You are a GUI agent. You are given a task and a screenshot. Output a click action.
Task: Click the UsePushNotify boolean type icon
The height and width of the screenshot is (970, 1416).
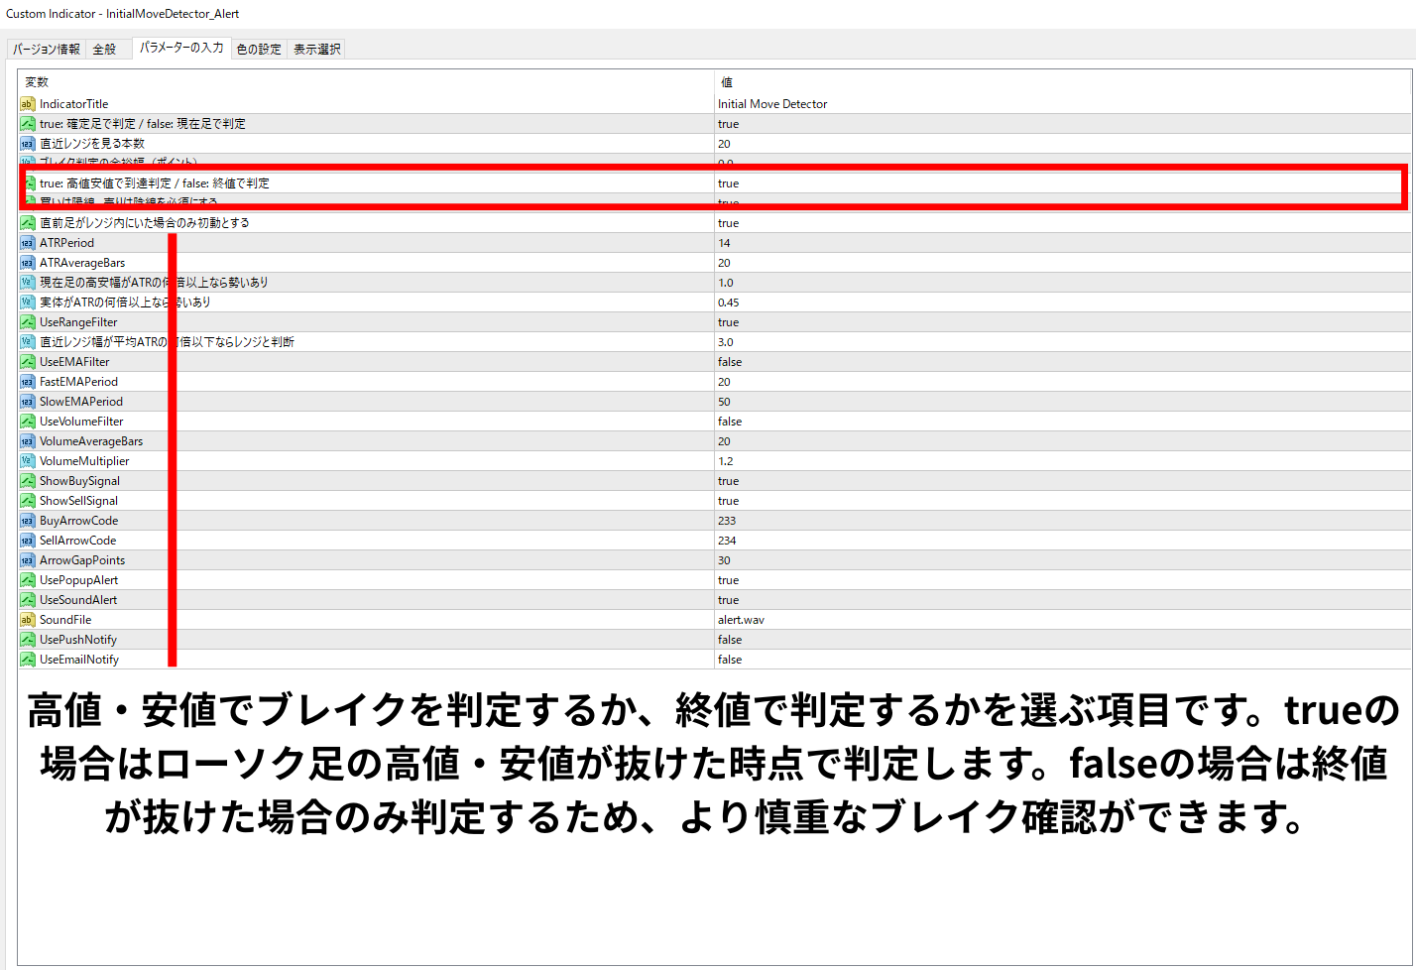(28, 640)
